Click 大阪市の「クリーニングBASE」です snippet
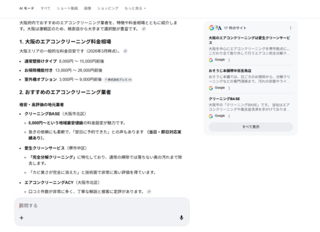 click(x=249, y=107)
